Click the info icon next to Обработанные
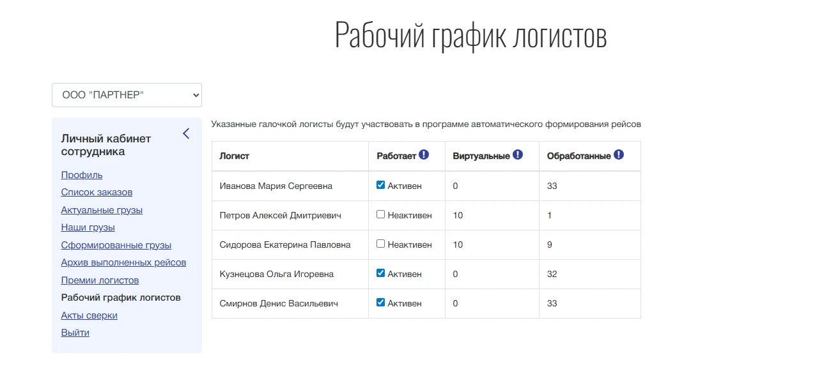Viewport: 838px width, 383px height. 619,154
